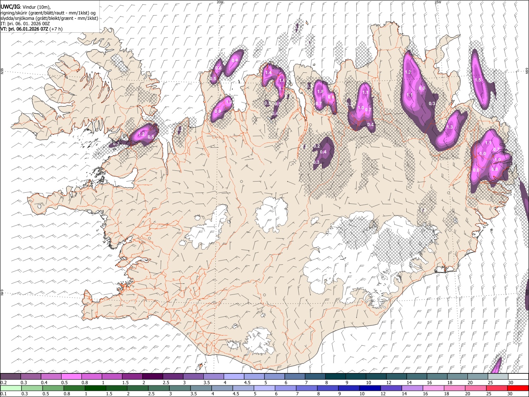Screen dimensions: 529x397
Task: Pick lower legend swatch for 16–18
Action: pyautogui.click(x=434, y=388)
